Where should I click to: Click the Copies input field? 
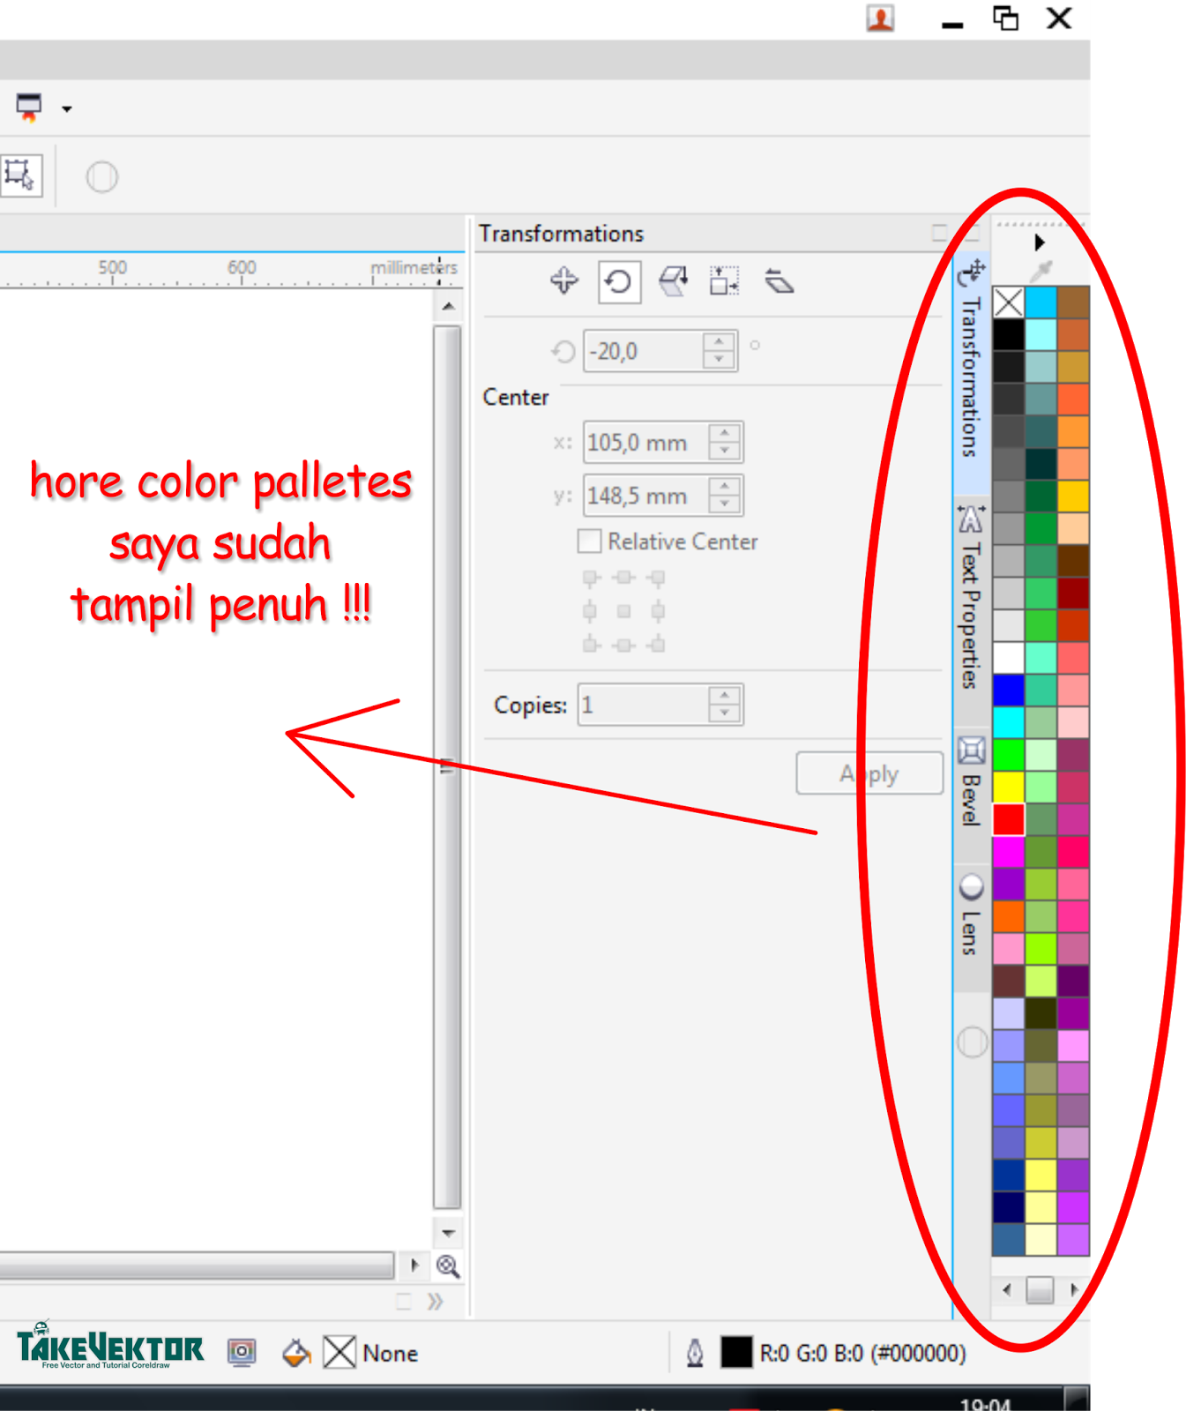coord(643,705)
